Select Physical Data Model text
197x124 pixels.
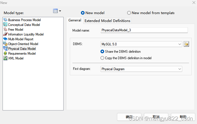coord(22,49)
